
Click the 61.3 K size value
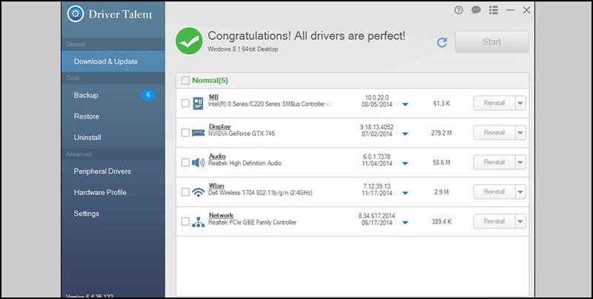point(441,103)
